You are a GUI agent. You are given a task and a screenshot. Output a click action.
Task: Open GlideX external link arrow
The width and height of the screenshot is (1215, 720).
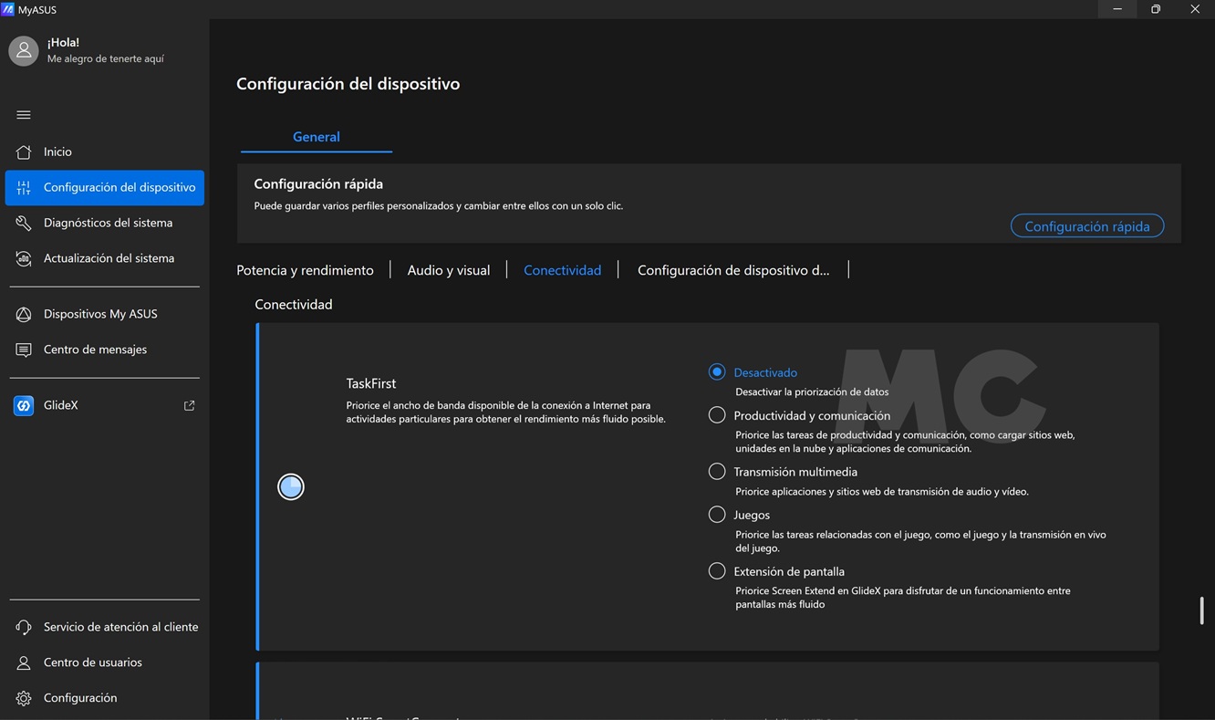point(189,405)
